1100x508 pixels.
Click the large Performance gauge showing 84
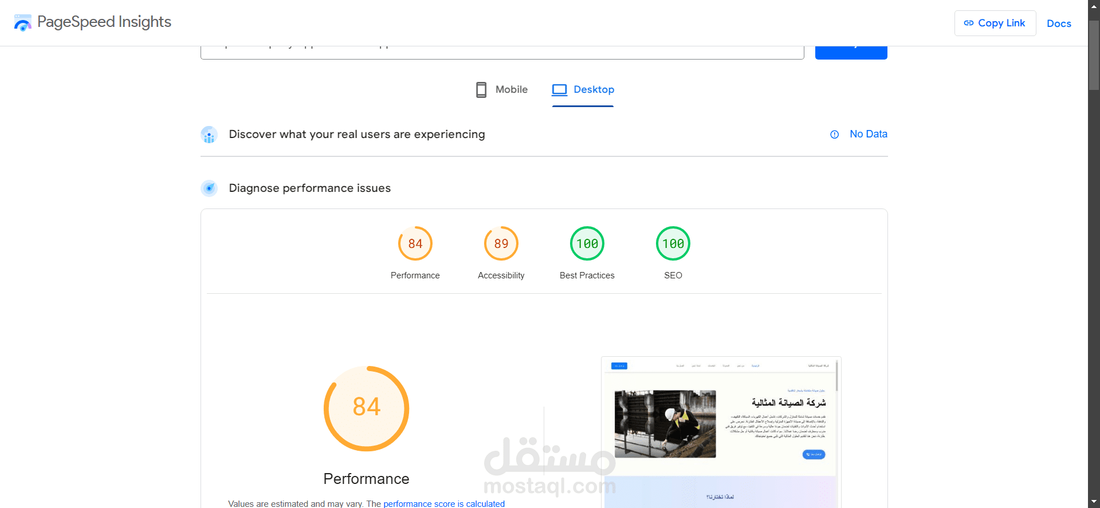point(367,408)
